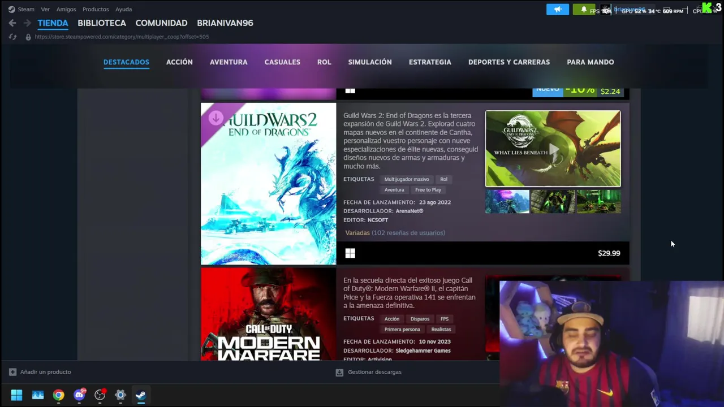Click the Multijugador masivo tag
724x407 pixels.
[x=407, y=179]
